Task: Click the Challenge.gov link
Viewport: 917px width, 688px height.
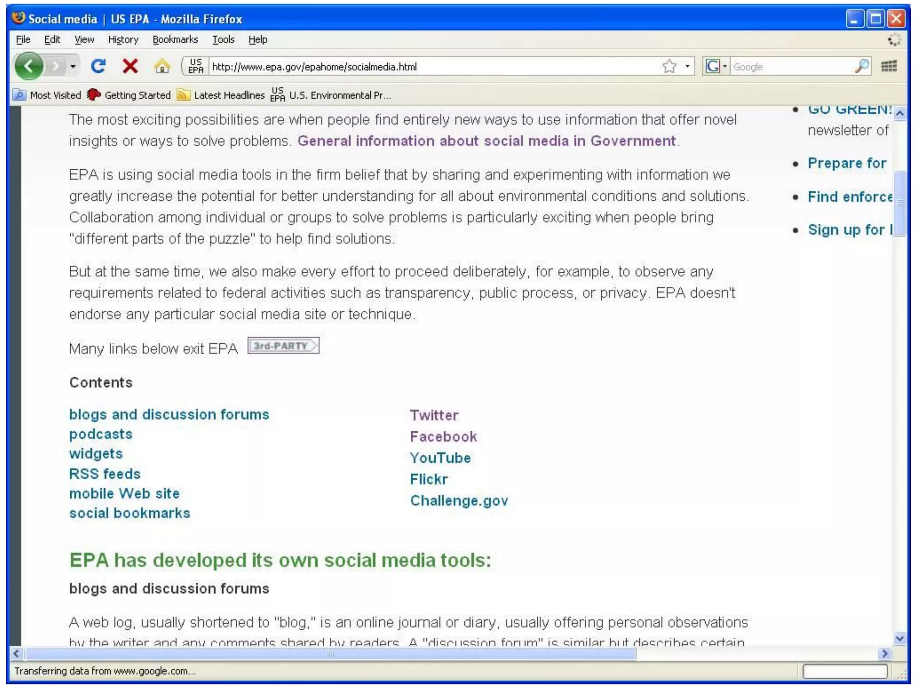Action: coord(459,500)
